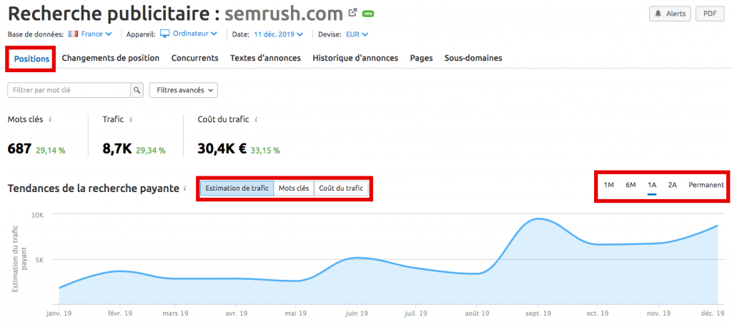
Task: Click the info icon beside Tendances de la recherche payante
Action: click(x=185, y=188)
